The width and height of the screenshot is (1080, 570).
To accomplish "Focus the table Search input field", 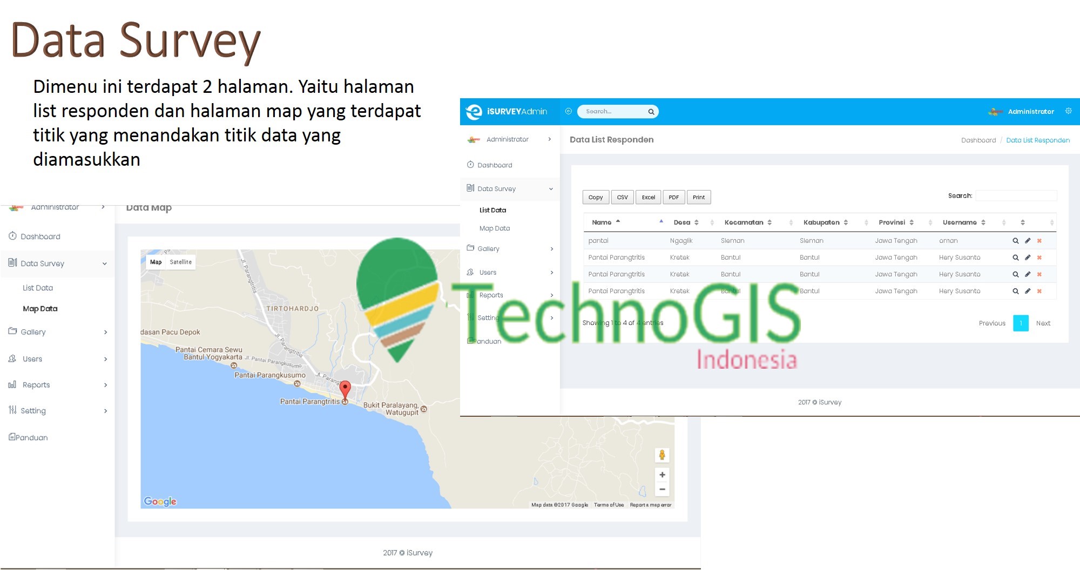I will [1016, 195].
